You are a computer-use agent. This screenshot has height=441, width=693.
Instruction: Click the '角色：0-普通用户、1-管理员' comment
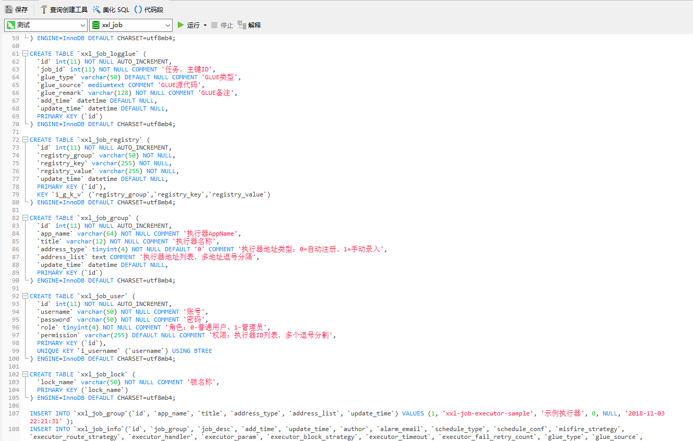216,327
